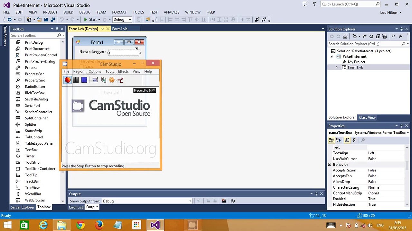This screenshot has height=231, width=412.
Task: Toggle Categorized view in Properties panel
Action: pos(331,140)
